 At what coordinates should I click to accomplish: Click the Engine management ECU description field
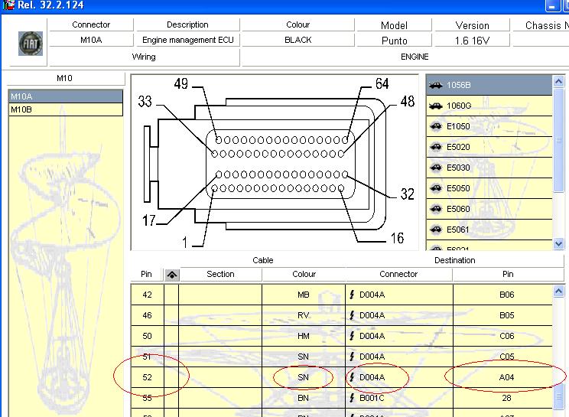click(x=188, y=40)
